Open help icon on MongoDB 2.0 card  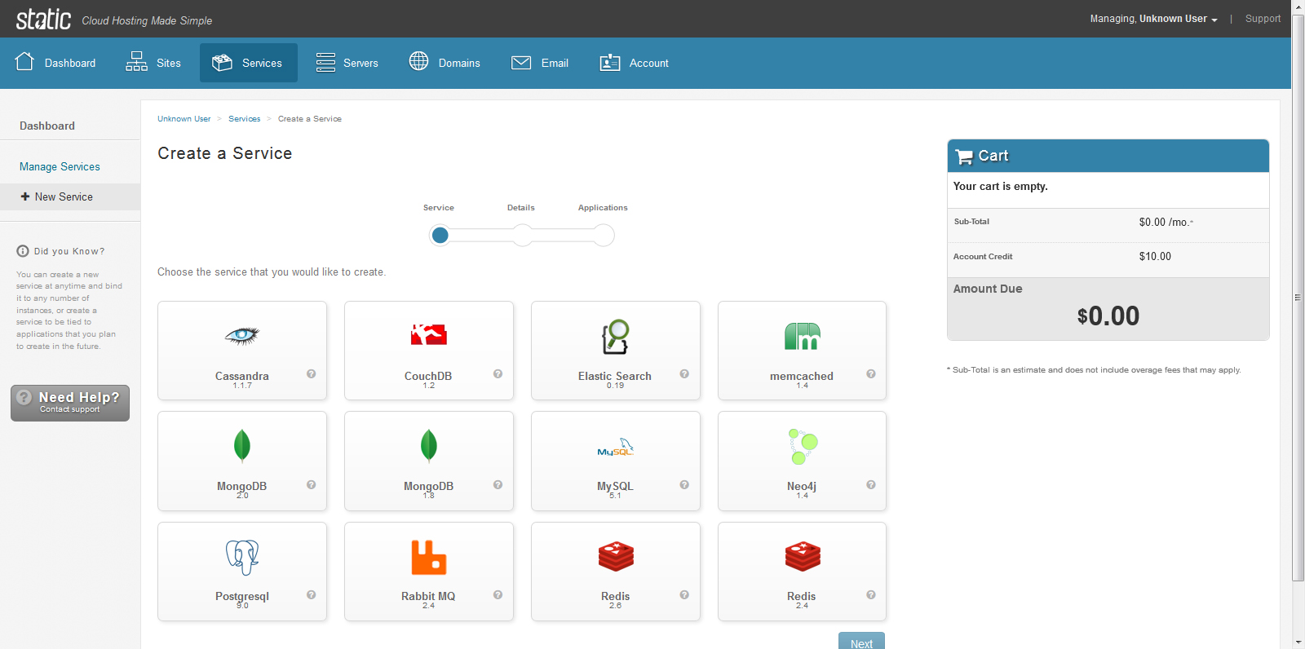click(x=311, y=484)
